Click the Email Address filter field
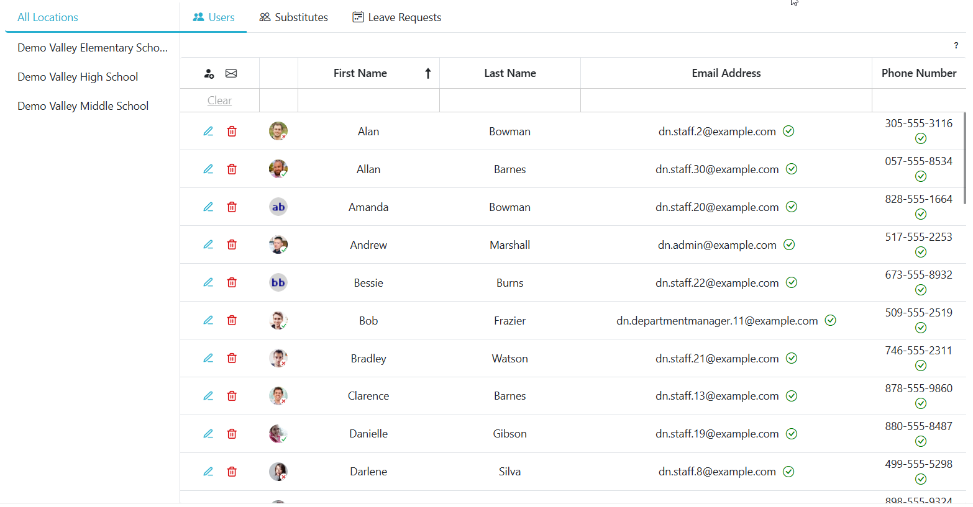The image size is (973, 507). (x=726, y=101)
